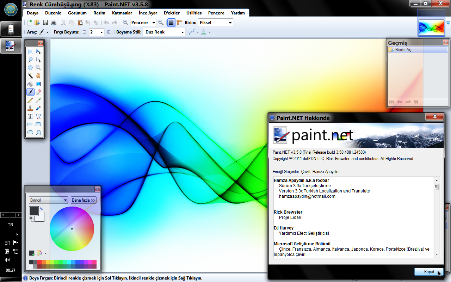Open the Dosya menu

32,13
